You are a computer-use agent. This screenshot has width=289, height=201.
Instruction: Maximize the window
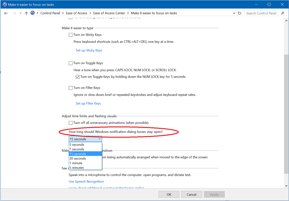click(269, 5)
